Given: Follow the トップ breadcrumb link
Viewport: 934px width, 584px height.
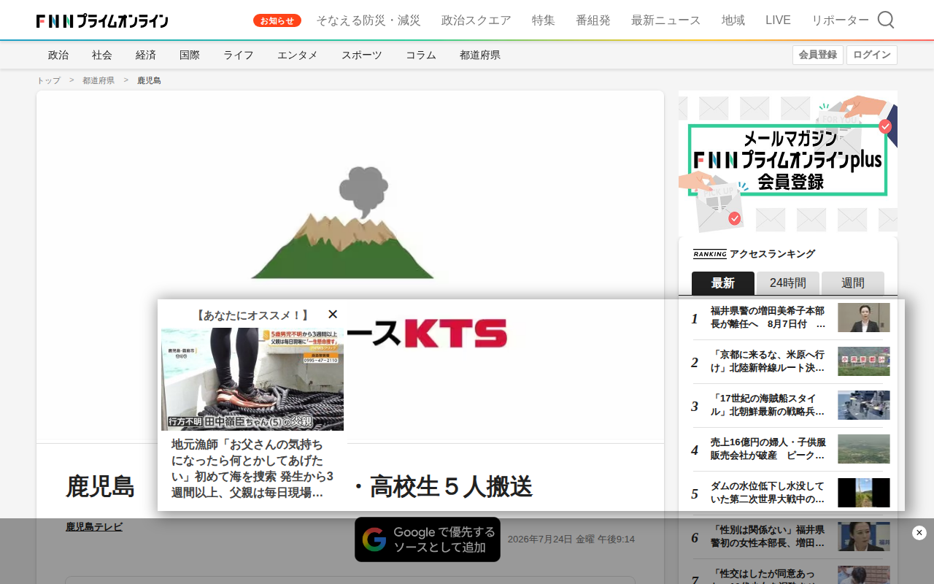Looking at the screenshot, I should pos(49,80).
